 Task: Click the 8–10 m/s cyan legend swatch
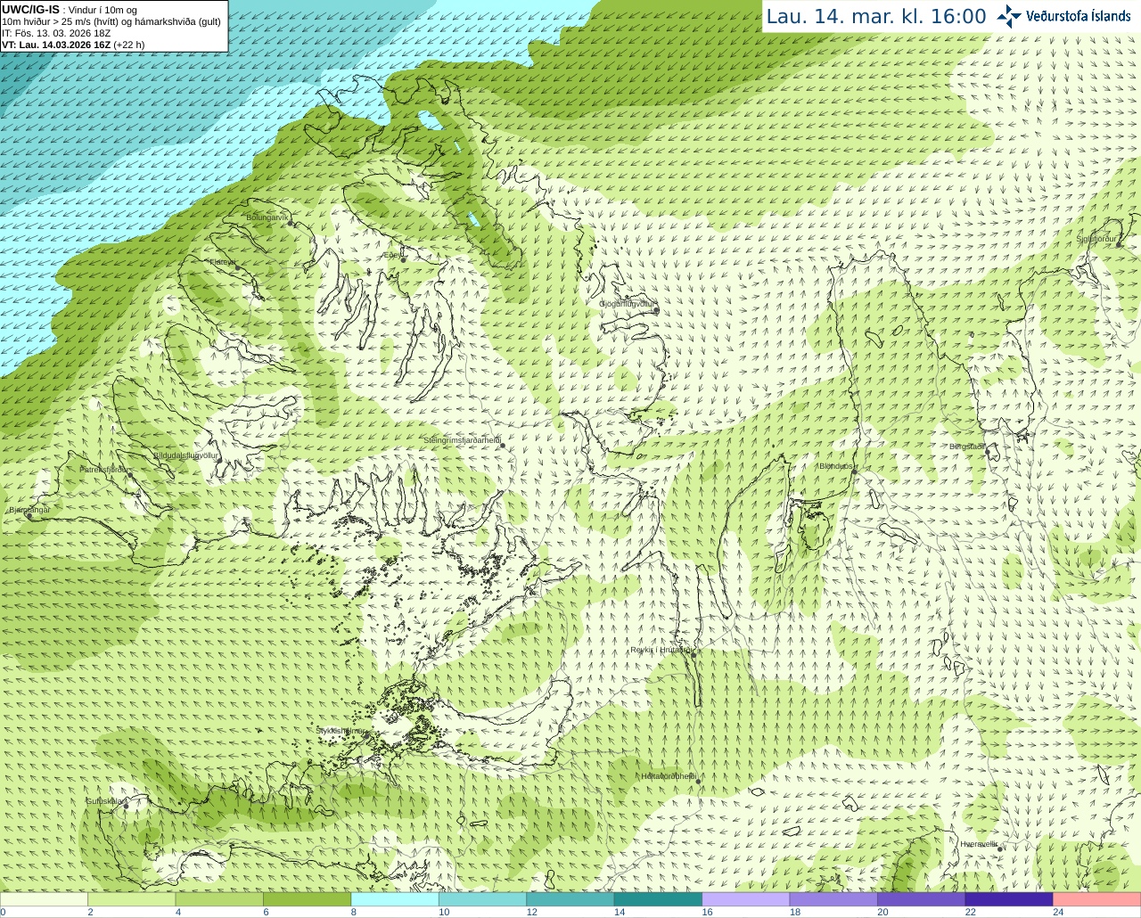pyautogui.click(x=395, y=899)
